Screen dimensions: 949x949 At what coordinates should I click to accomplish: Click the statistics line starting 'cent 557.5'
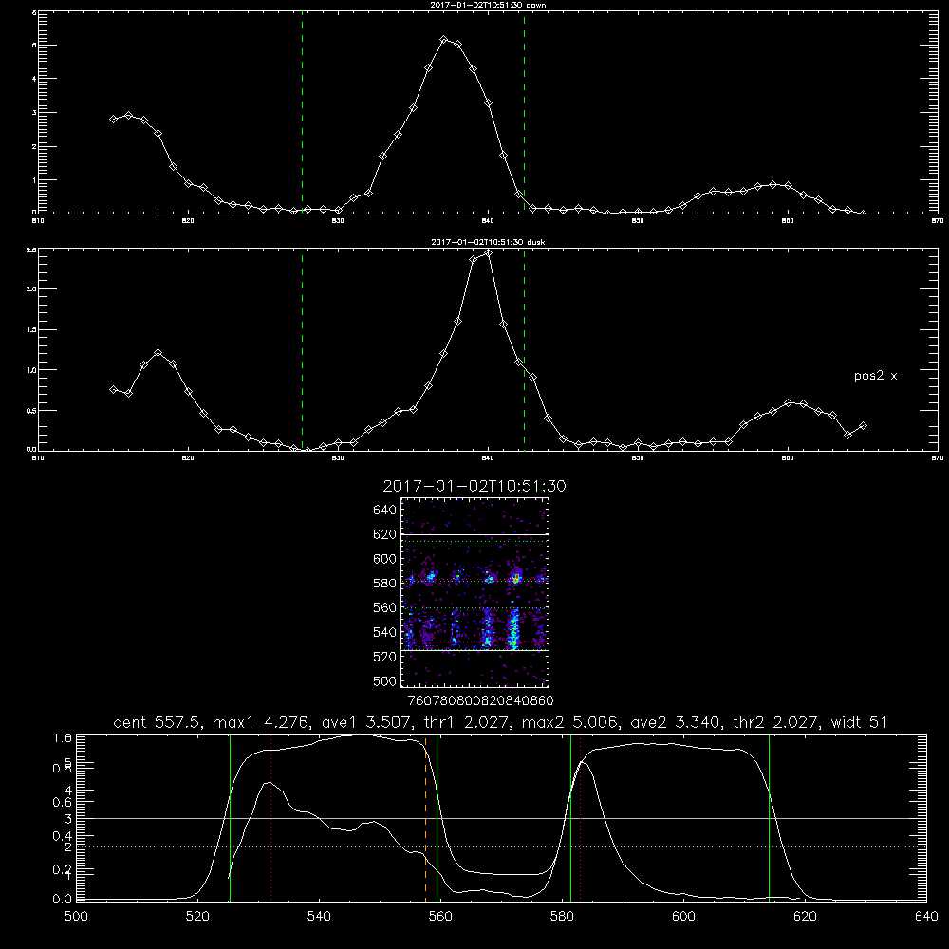pyautogui.click(x=500, y=722)
